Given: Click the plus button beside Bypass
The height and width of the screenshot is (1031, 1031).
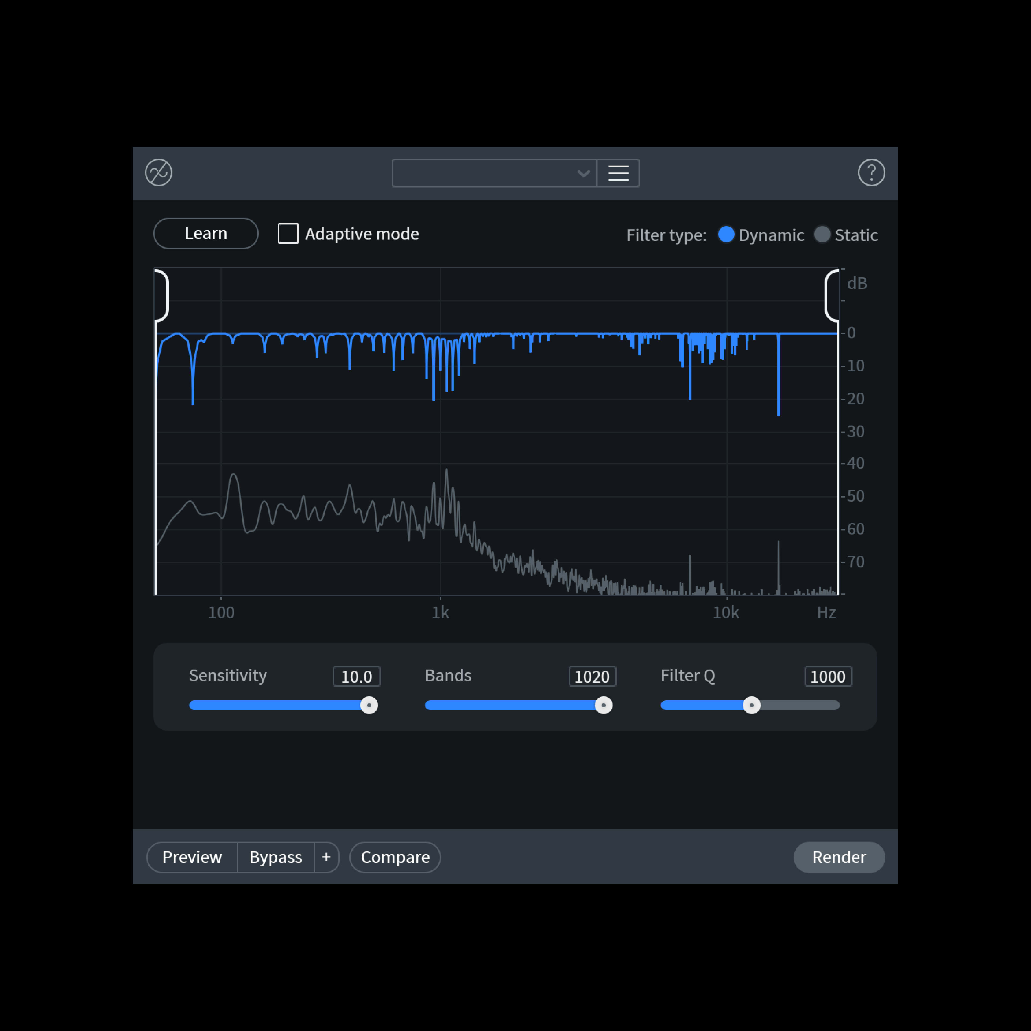Looking at the screenshot, I should [326, 856].
